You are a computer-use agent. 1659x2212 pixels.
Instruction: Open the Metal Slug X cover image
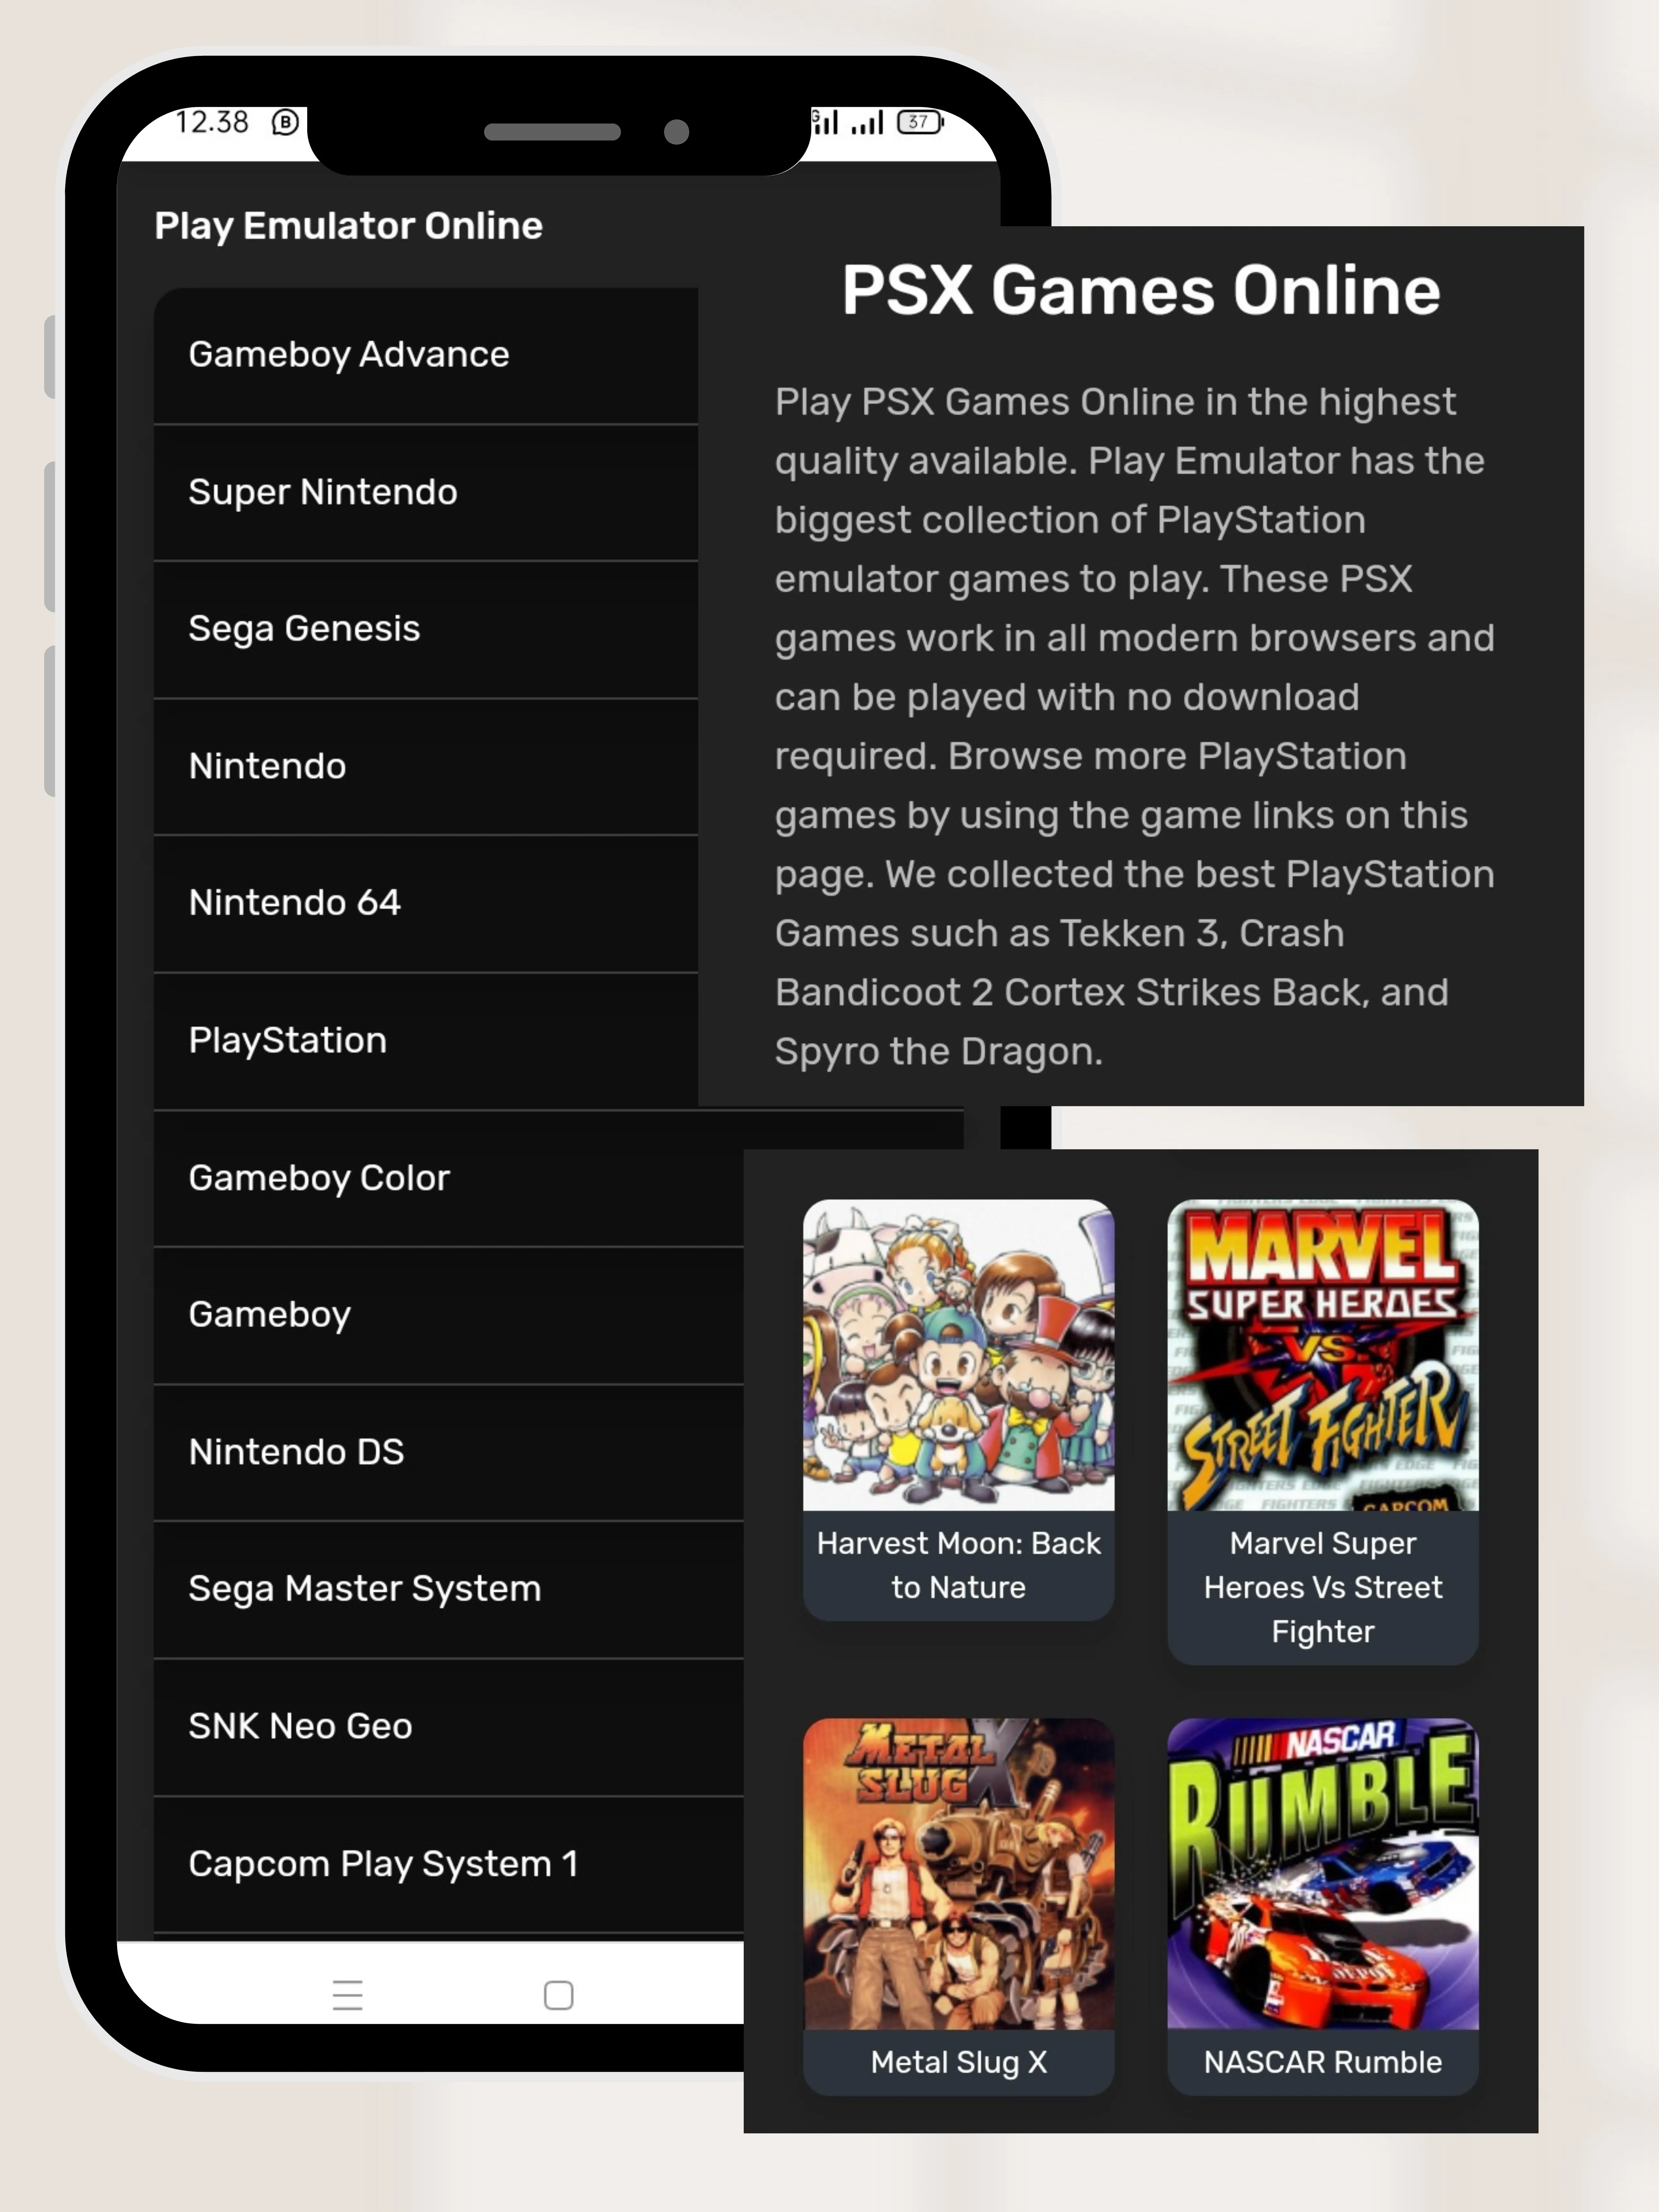958,1873
